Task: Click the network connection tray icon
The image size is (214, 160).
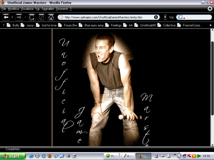Action: pyautogui.click(x=184, y=156)
